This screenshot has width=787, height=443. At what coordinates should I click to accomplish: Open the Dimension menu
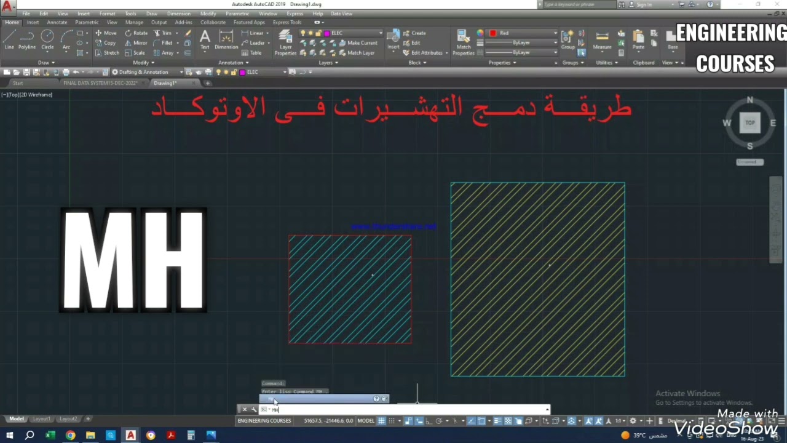coord(178,14)
